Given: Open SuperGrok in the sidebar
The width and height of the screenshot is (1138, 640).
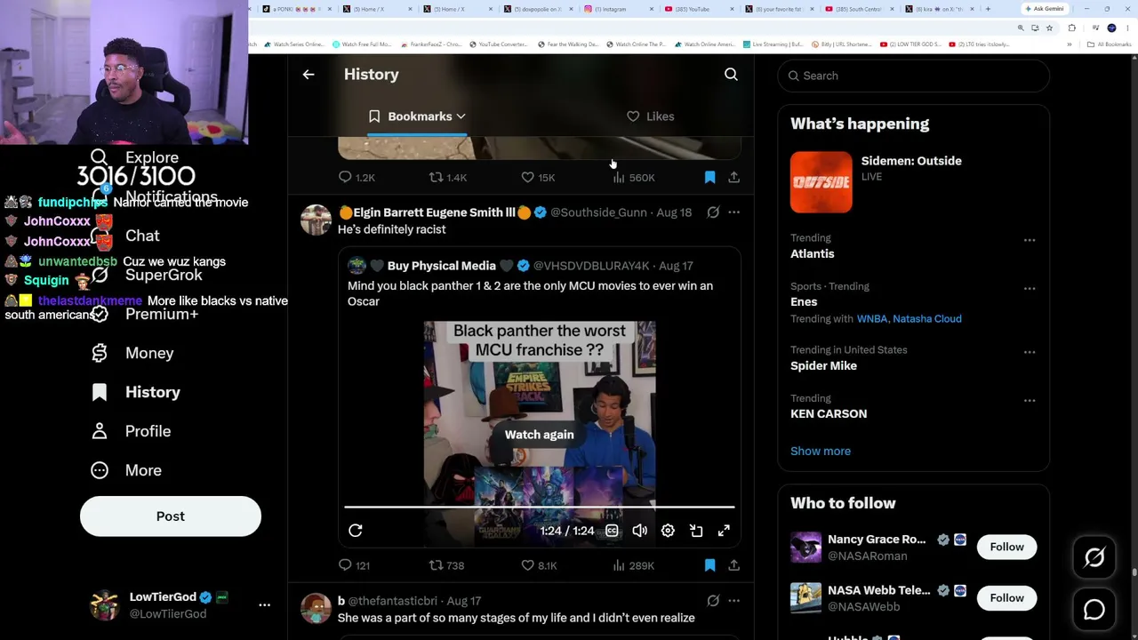Looking at the screenshot, I should click(x=147, y=275).
